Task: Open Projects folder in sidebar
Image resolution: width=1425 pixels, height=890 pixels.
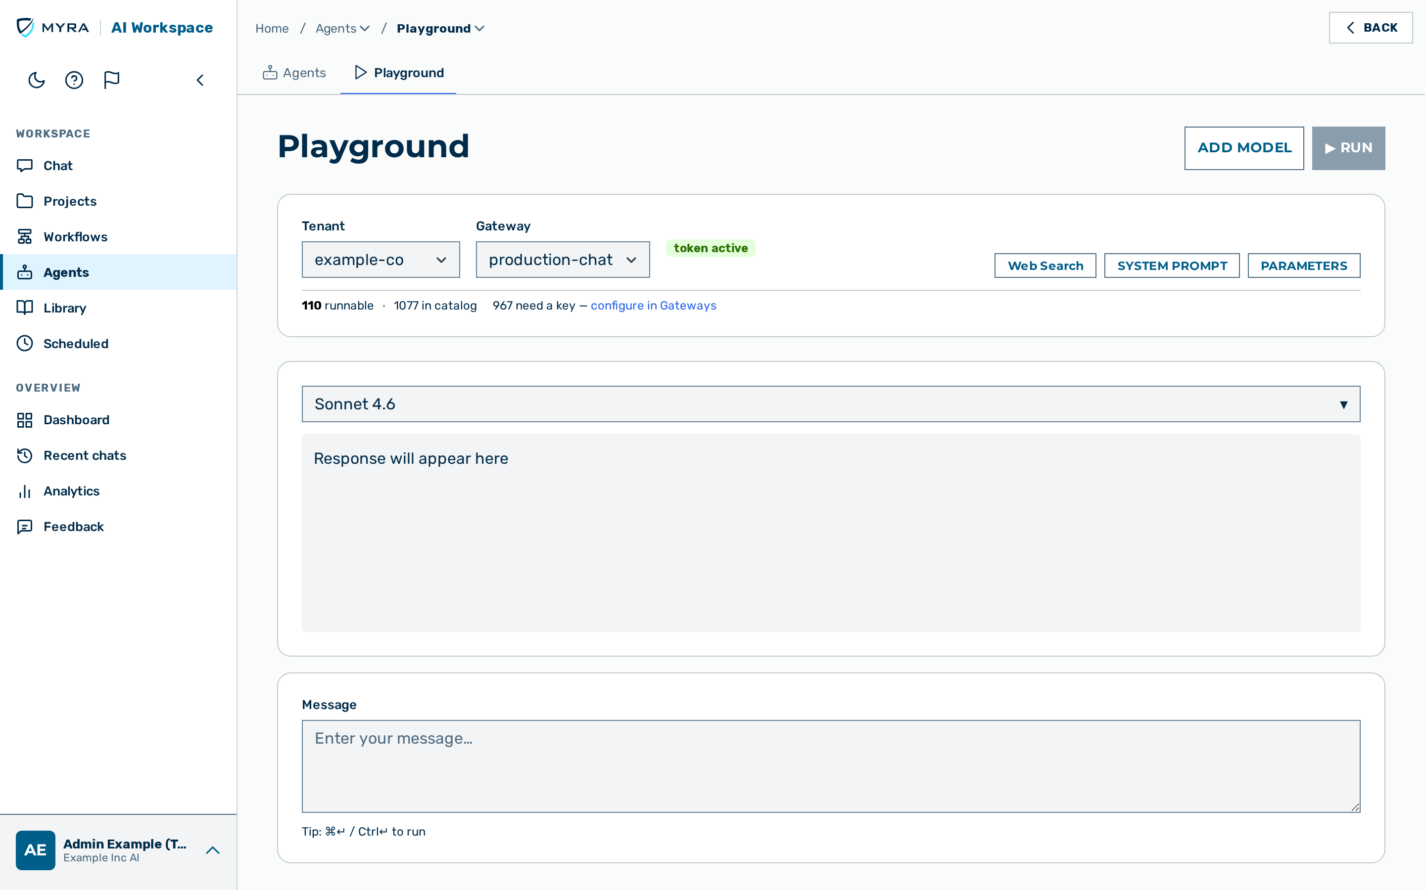Action: click(119, 201)
